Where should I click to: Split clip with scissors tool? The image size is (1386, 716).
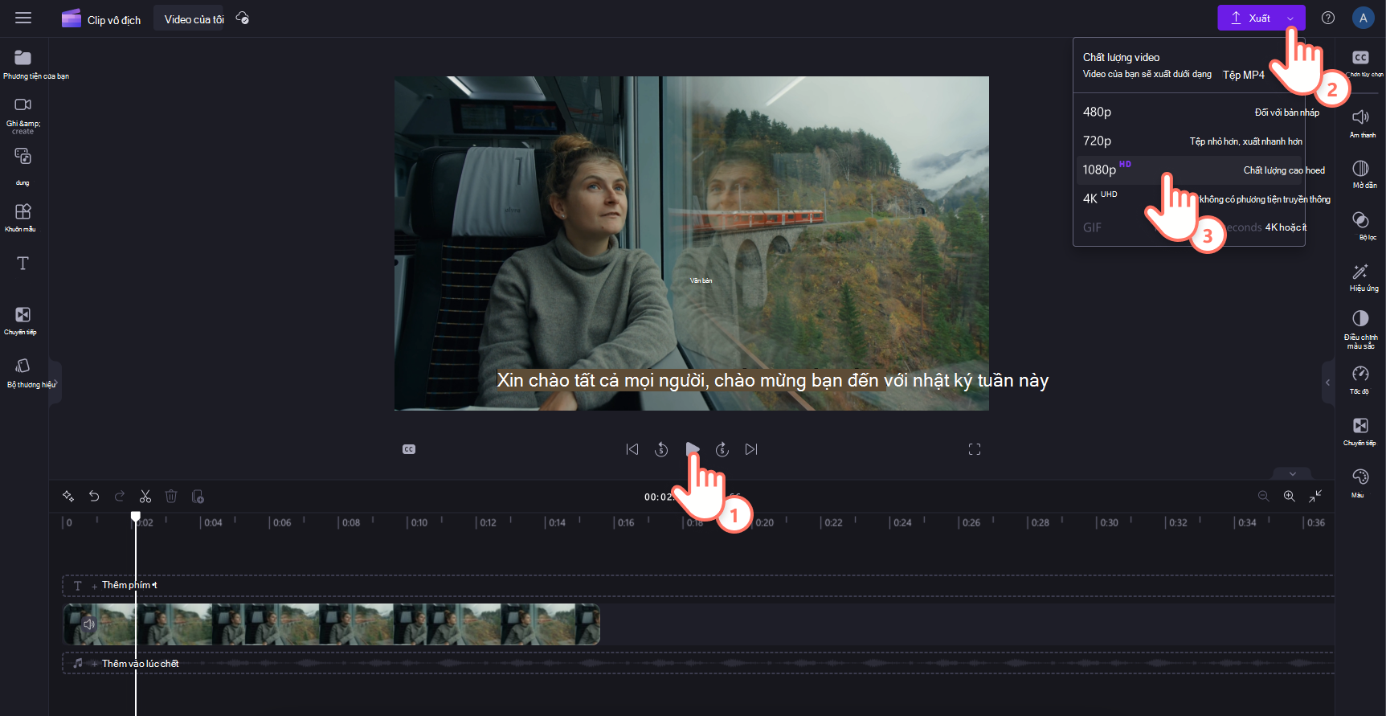tap(145, 496)
